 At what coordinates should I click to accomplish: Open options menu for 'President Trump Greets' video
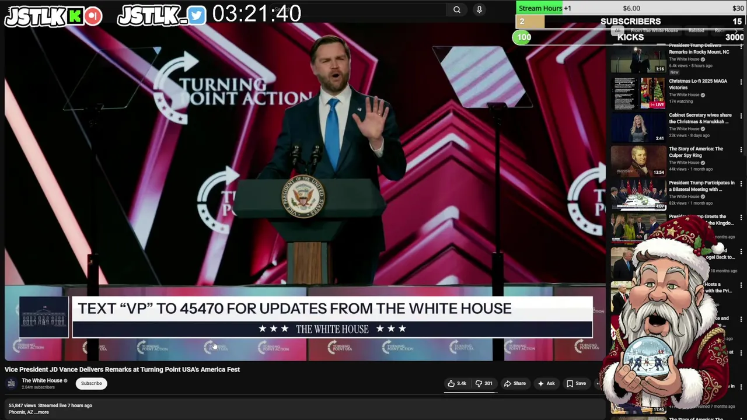point(742,218)
